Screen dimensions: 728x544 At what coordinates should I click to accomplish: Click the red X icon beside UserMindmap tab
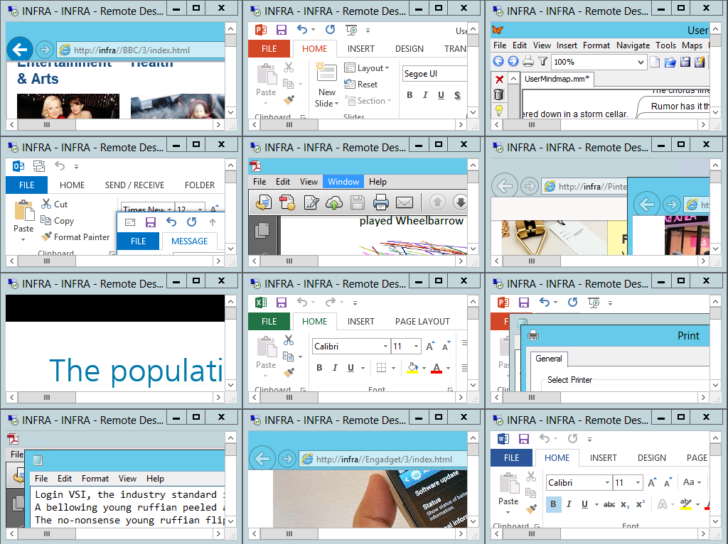coord(499,79)
